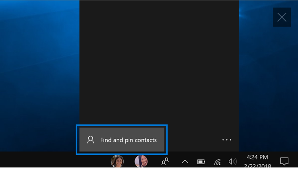Open the three-dot more options menu

coord(227,140)
